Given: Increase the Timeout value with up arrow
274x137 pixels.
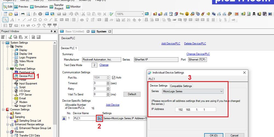Looking at the screenshot, I should click(108, 82).
